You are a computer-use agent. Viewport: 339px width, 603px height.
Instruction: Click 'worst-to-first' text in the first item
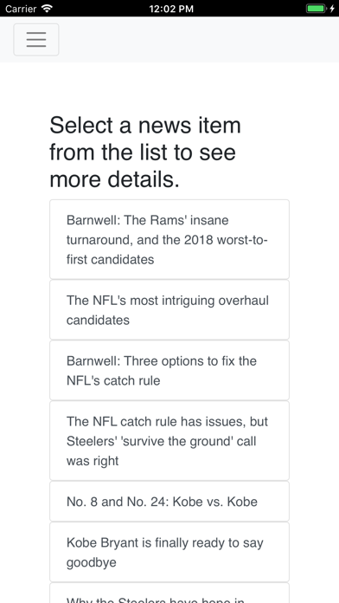(x=242, y=240)
